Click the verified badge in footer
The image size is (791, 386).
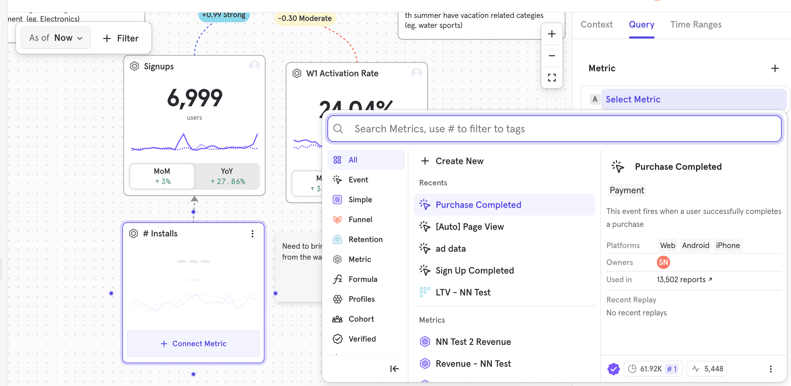(x=613, y=369)
